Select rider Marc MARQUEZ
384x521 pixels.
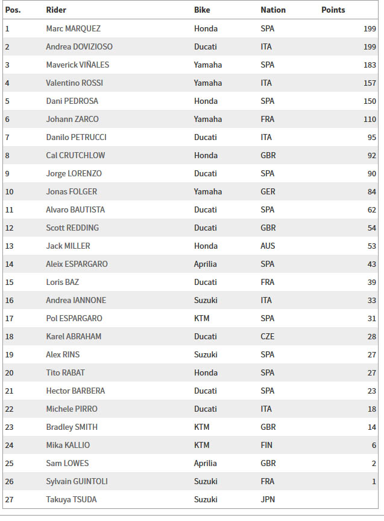pyautogui.click(x=74, y=28)
